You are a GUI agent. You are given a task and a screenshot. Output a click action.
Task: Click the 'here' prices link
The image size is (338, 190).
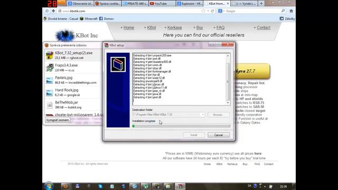[x=258, y=154]
